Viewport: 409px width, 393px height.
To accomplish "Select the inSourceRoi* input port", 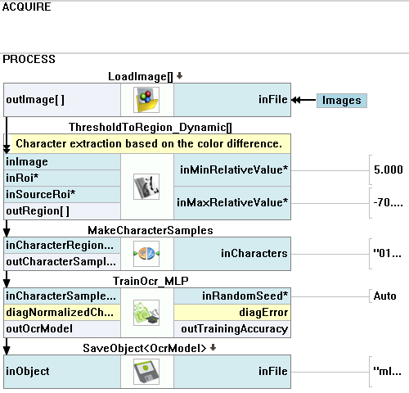I will [x=62, y=195].
